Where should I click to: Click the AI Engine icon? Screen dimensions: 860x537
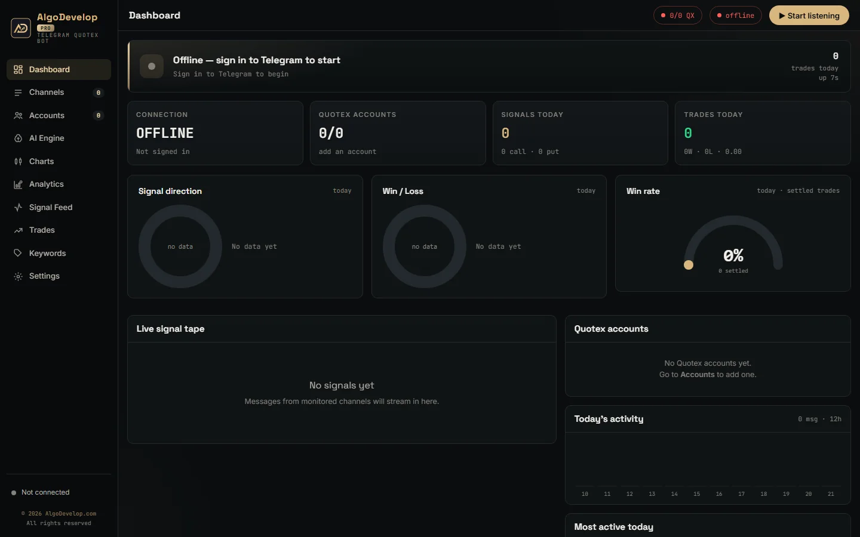18,138
